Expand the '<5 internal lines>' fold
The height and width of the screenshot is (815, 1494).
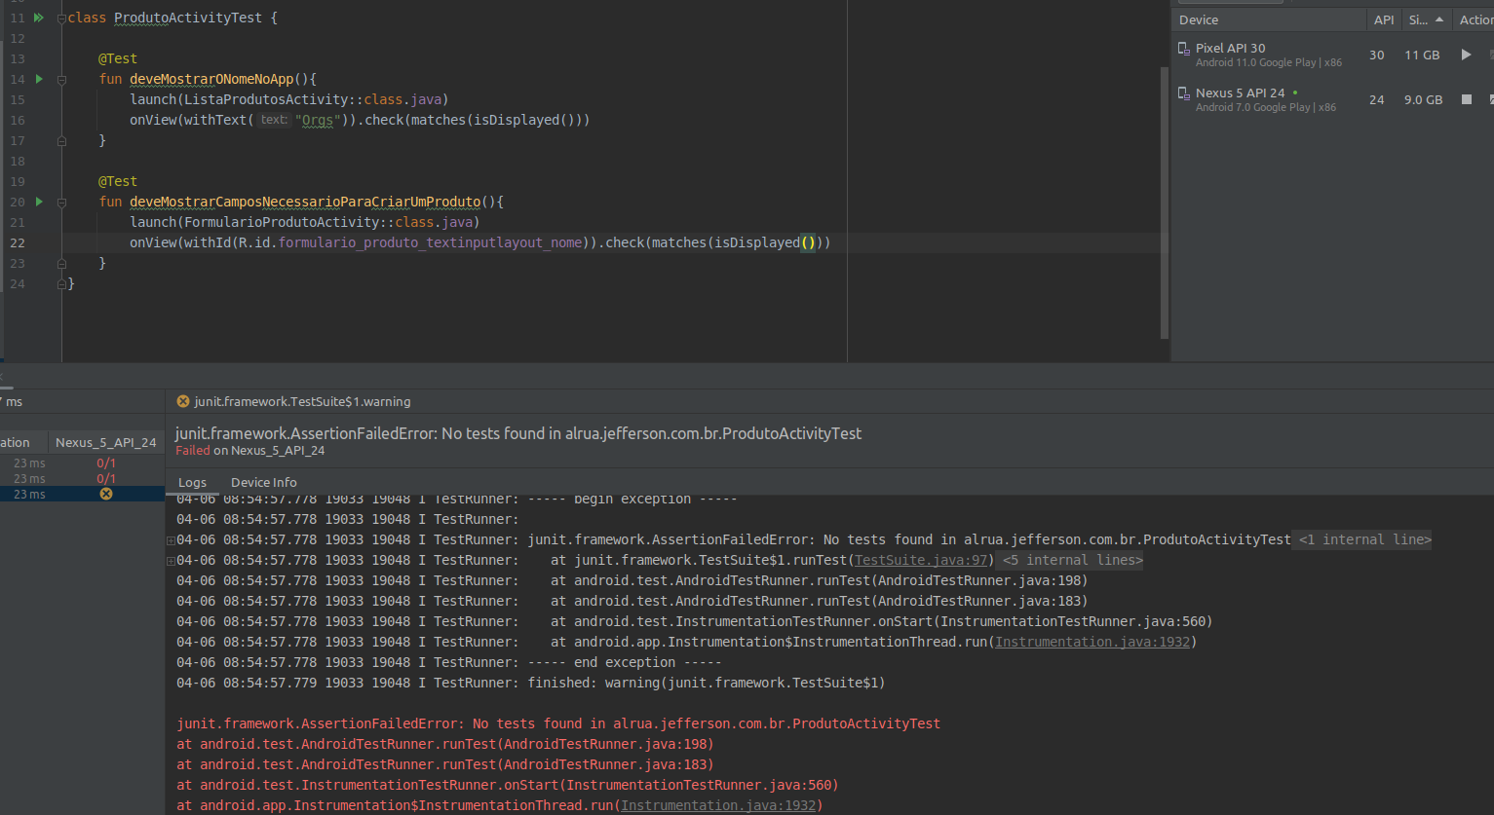tap(1072, 560)
